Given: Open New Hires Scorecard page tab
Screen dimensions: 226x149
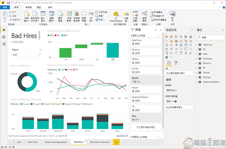Looking at the screenshot, I should pos(100,142).
